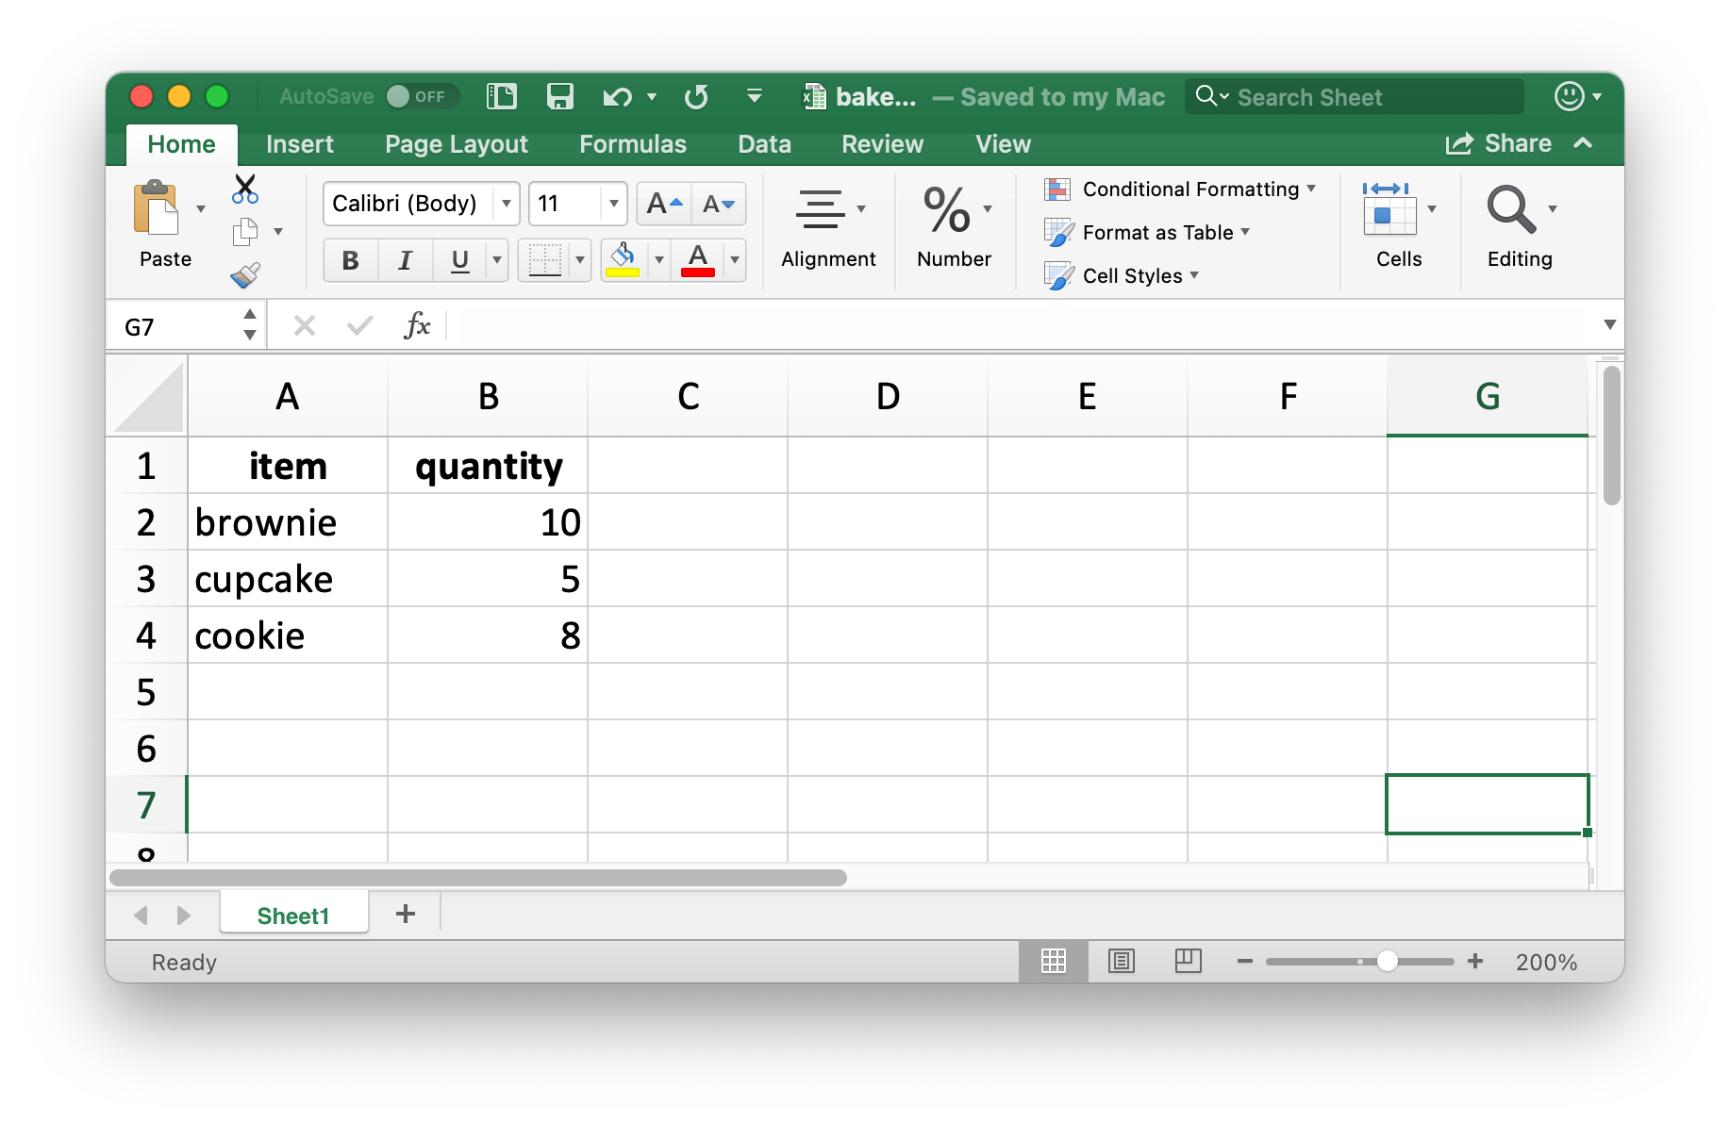Toggle italic formatting
This screenshot has width=1730, height=1122.
click(405, 260)
